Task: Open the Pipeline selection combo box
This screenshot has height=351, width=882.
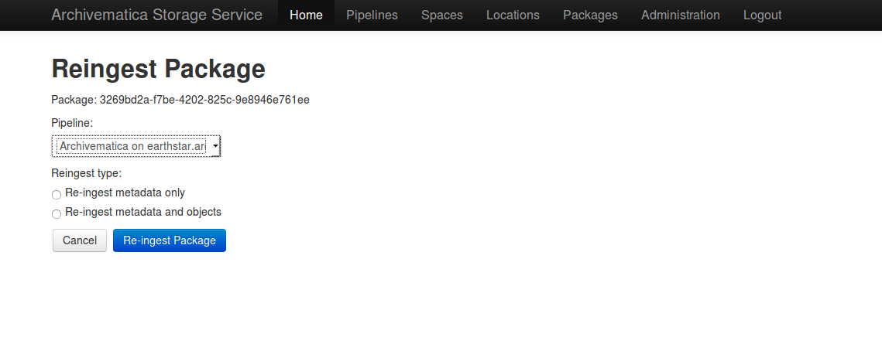Action: (x=132, y=146)
